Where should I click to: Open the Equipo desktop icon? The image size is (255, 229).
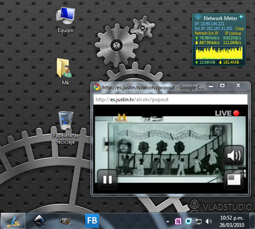66,20
